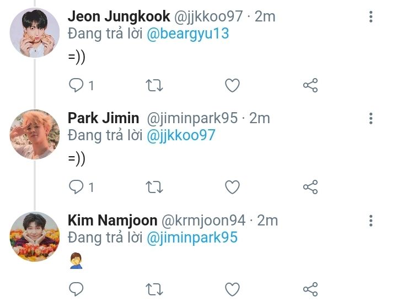
Task: Retweet Jeon Jungkook's tweet
Action: click(x=154, y=85)
